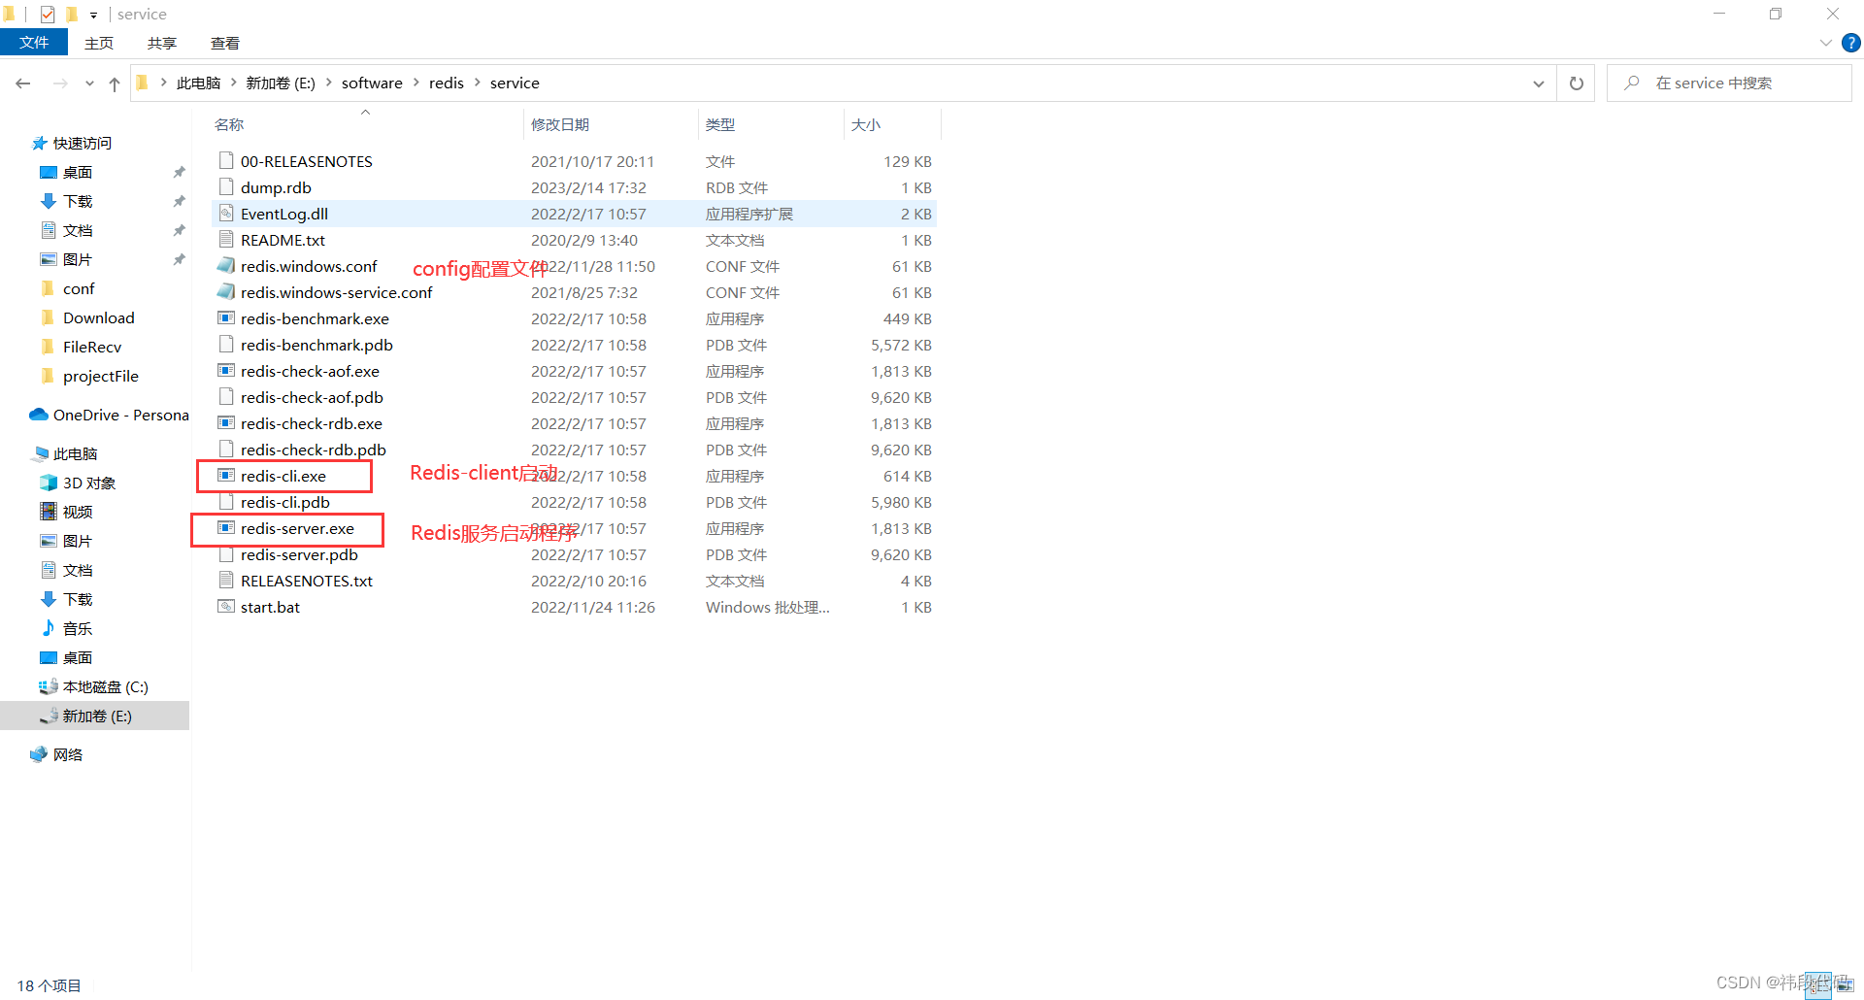Select the redis-cli.pdb file
Viewport: 1864px width, 1000px height.
[285, 502]
